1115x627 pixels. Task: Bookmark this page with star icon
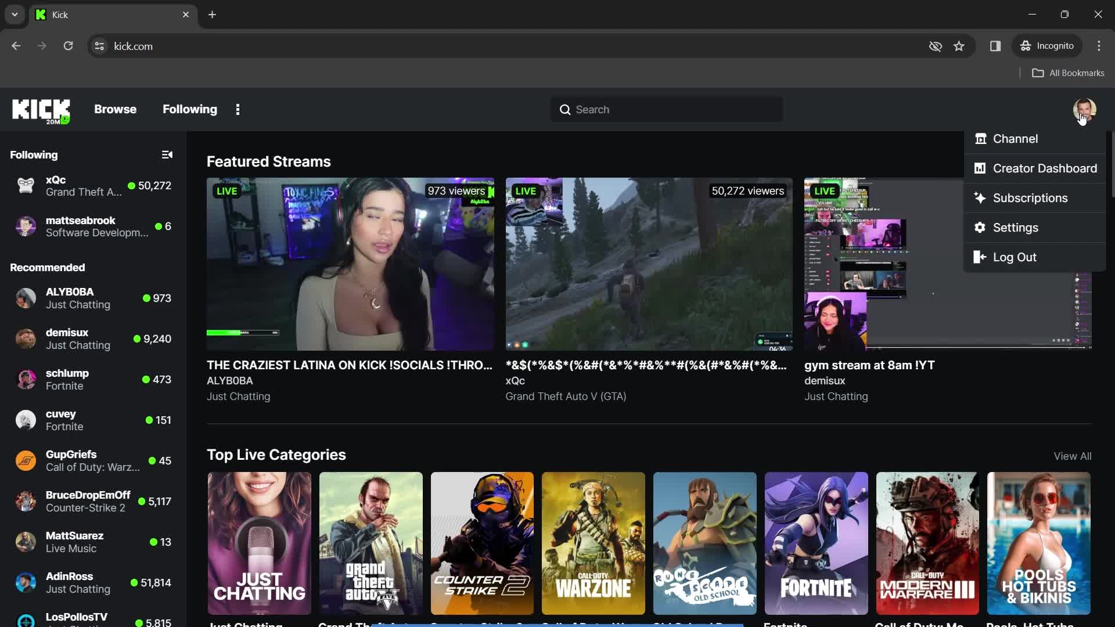(x=959, y=46)
